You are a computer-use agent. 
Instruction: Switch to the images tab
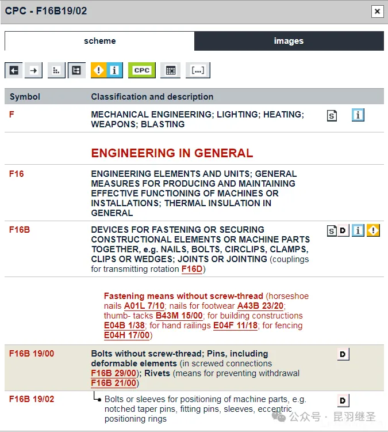[289, 41]
